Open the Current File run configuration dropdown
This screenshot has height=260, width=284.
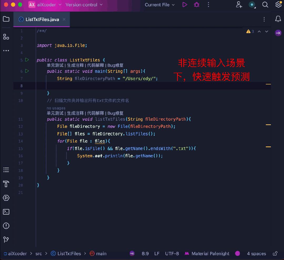pos(159,4)
